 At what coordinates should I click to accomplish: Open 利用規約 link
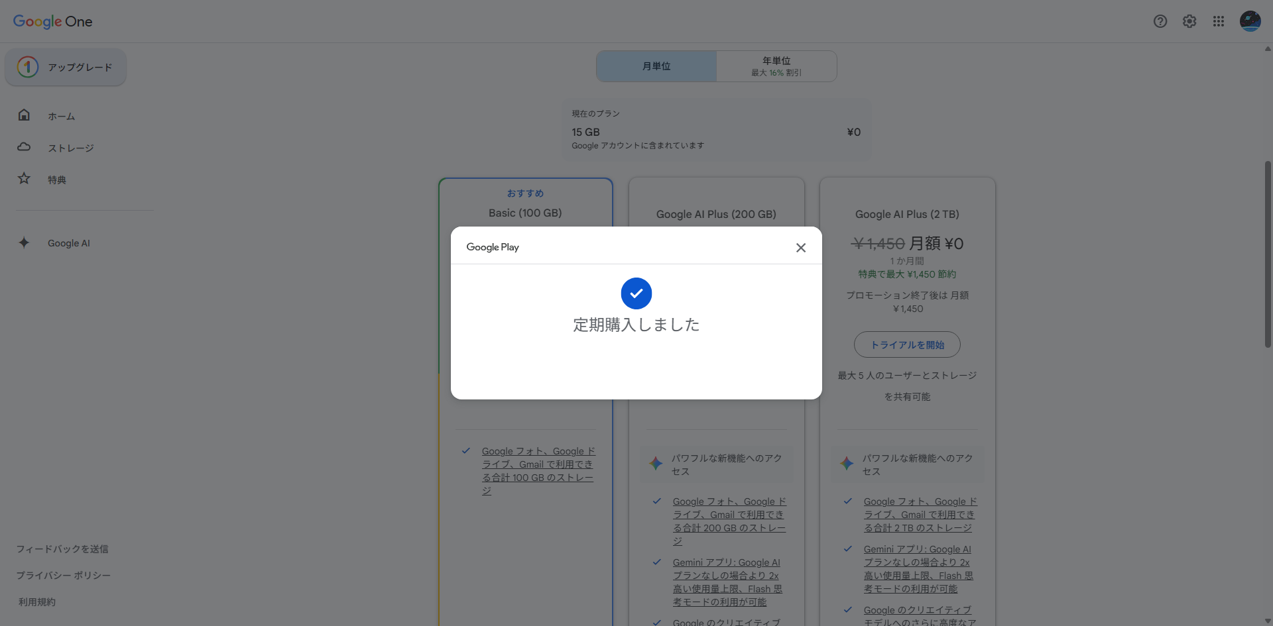click(37, 602)
